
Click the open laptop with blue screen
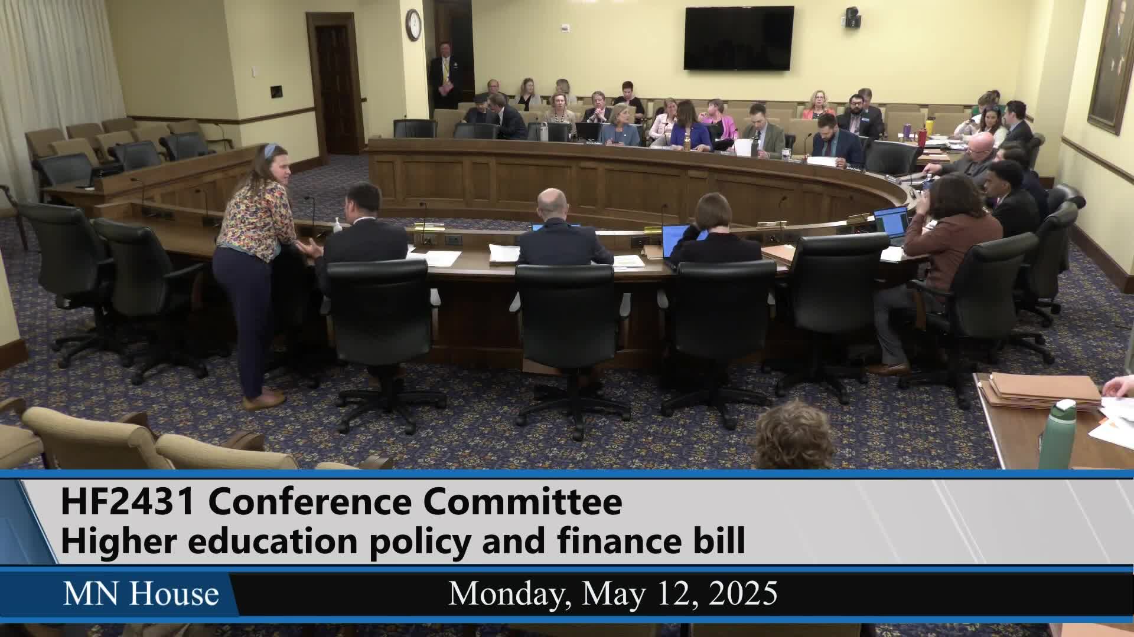pos(890,224)
